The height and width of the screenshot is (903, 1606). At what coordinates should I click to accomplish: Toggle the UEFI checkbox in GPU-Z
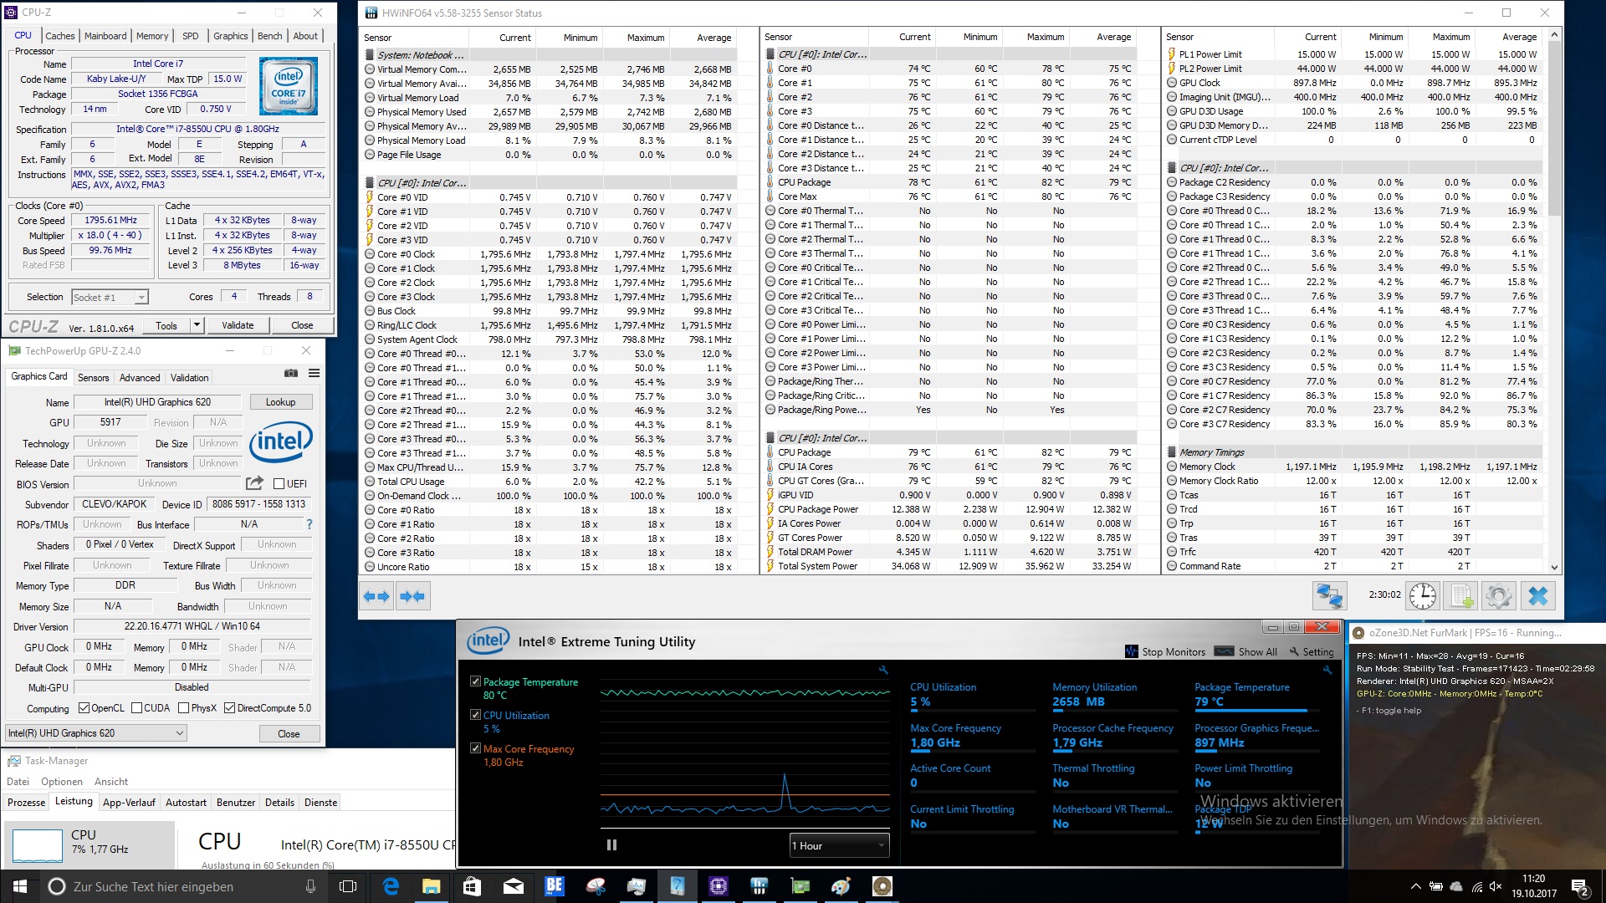279,484
